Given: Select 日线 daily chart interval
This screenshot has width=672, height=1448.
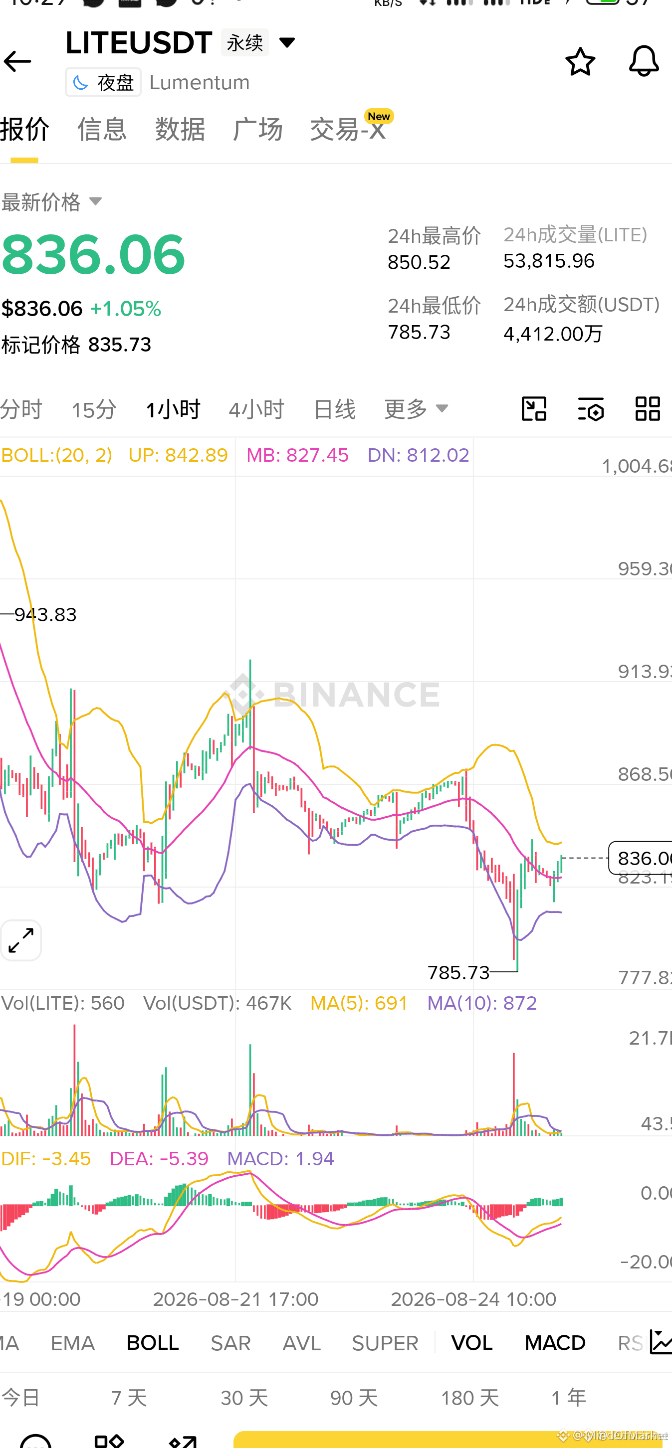Looking at the screenshot, I should pos(335,409).
